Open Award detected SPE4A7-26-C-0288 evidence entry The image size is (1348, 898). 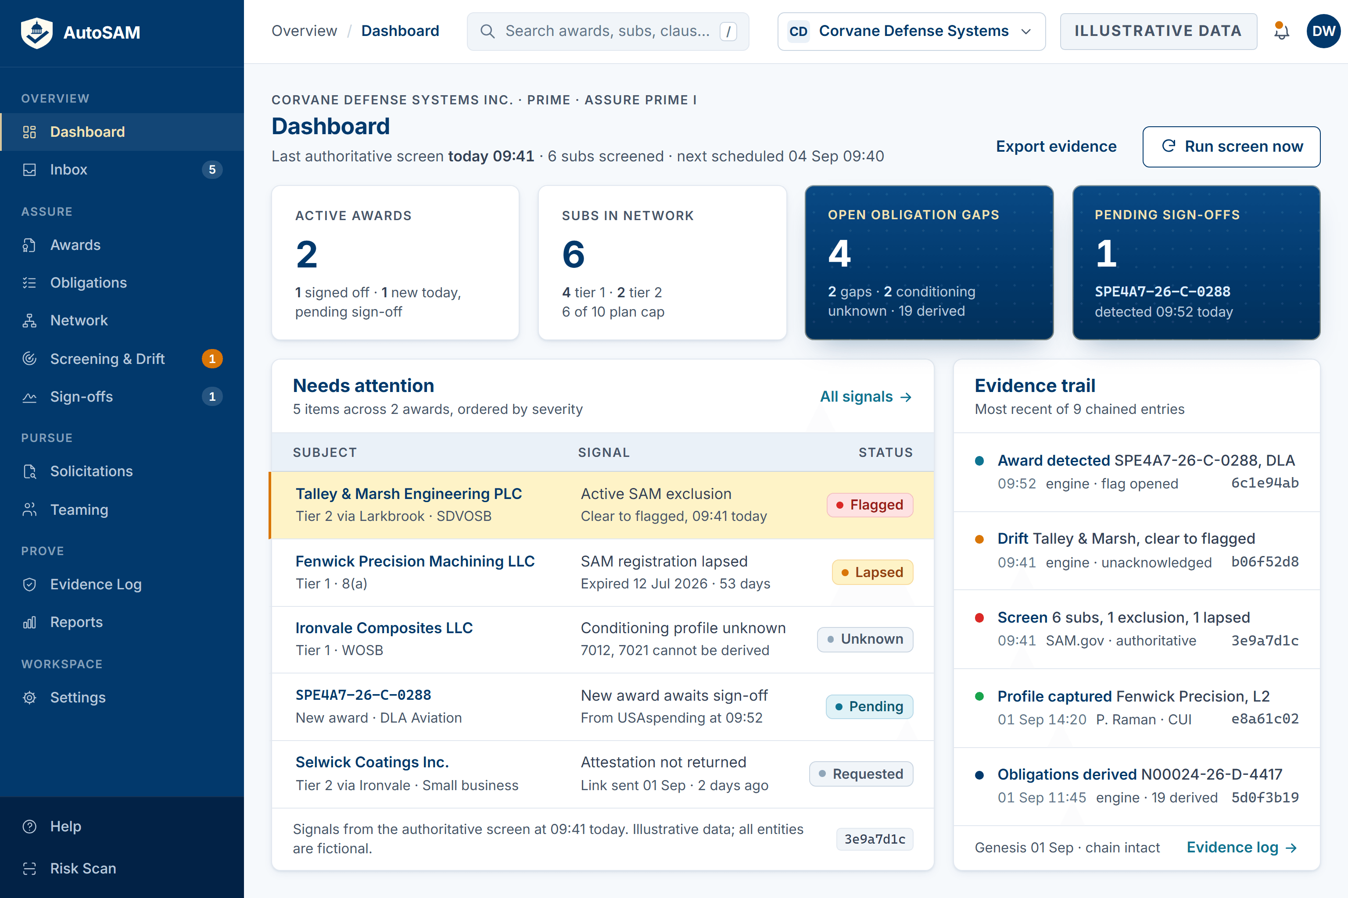(1136, 472)
